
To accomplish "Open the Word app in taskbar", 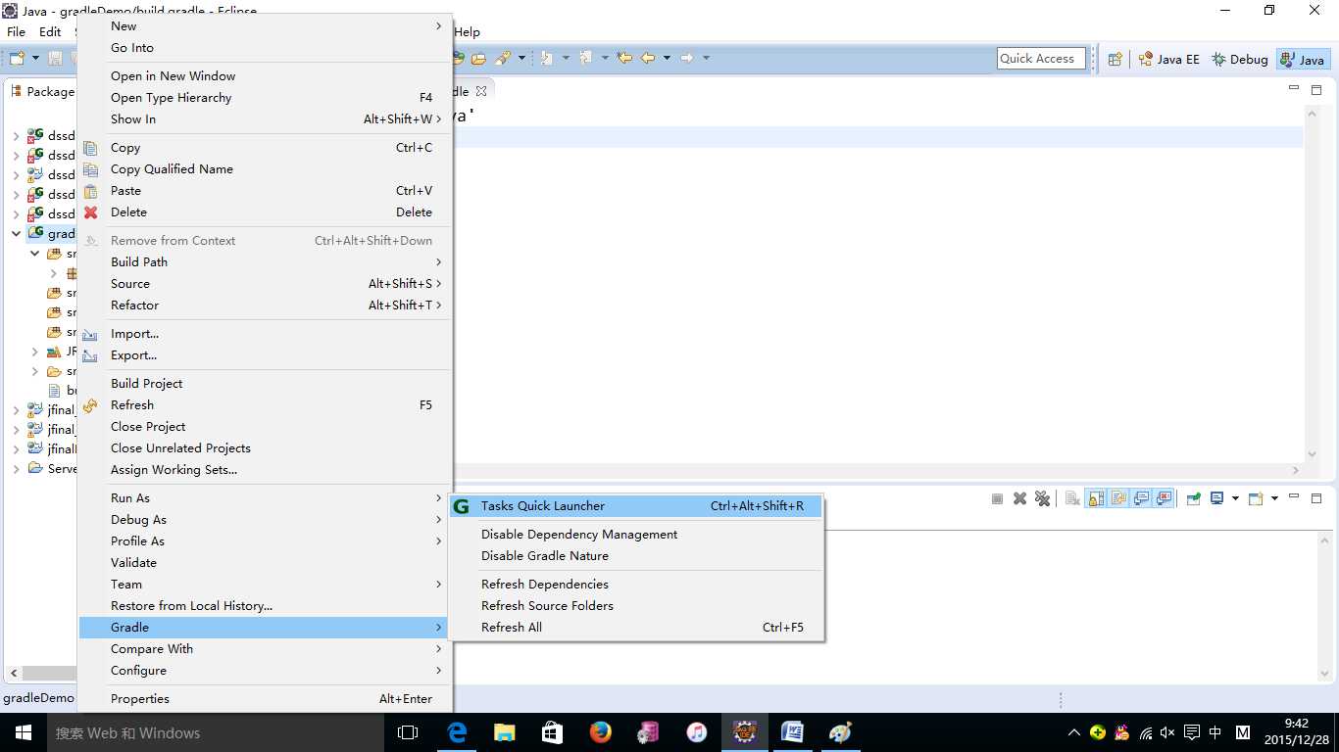I will click(x=792, y=731).
